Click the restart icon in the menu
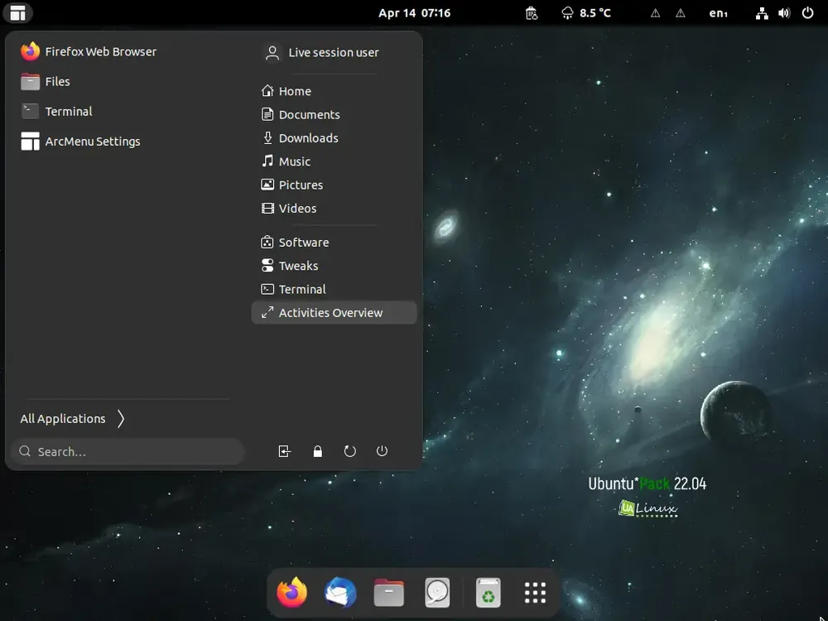Viewport: 828px width, 621px height. coord(349,451)
